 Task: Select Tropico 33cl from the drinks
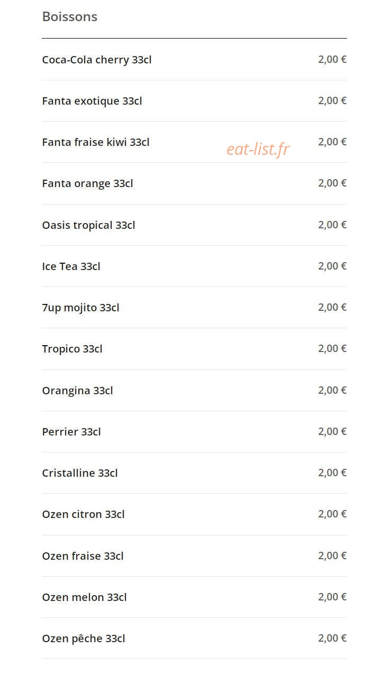pyautogui.click(x=194, y=349)
